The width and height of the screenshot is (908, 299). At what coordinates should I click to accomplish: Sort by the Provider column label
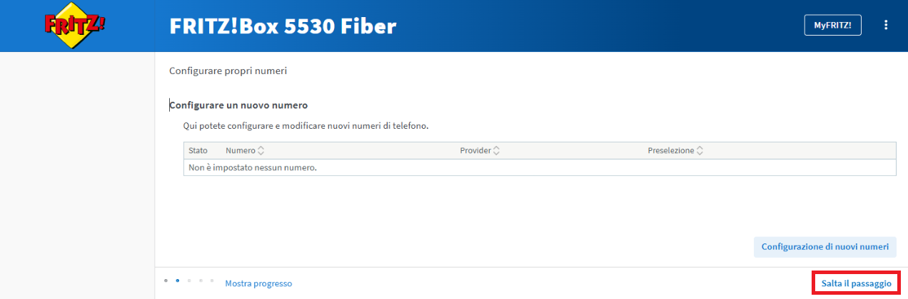coord(475,150)
